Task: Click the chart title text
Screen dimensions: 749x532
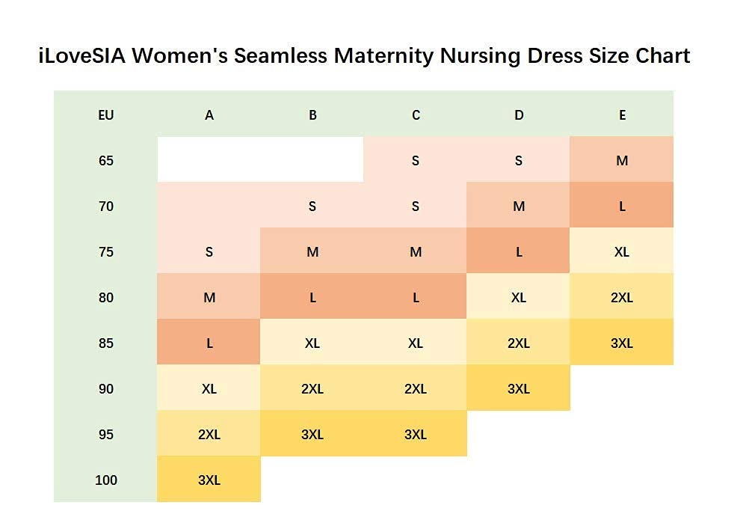Action: pyautogui.click(x=364, y=56)
